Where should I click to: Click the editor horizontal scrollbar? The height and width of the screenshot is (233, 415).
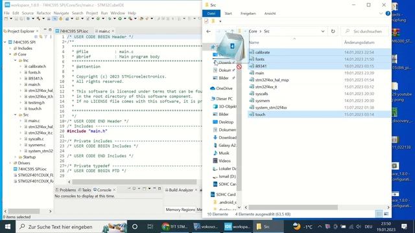click(134, 182)
